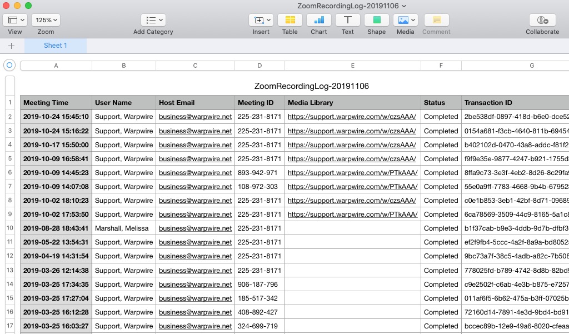Click the Comment toolbar icon
The image size is (569, 334).
click(437, 20)
